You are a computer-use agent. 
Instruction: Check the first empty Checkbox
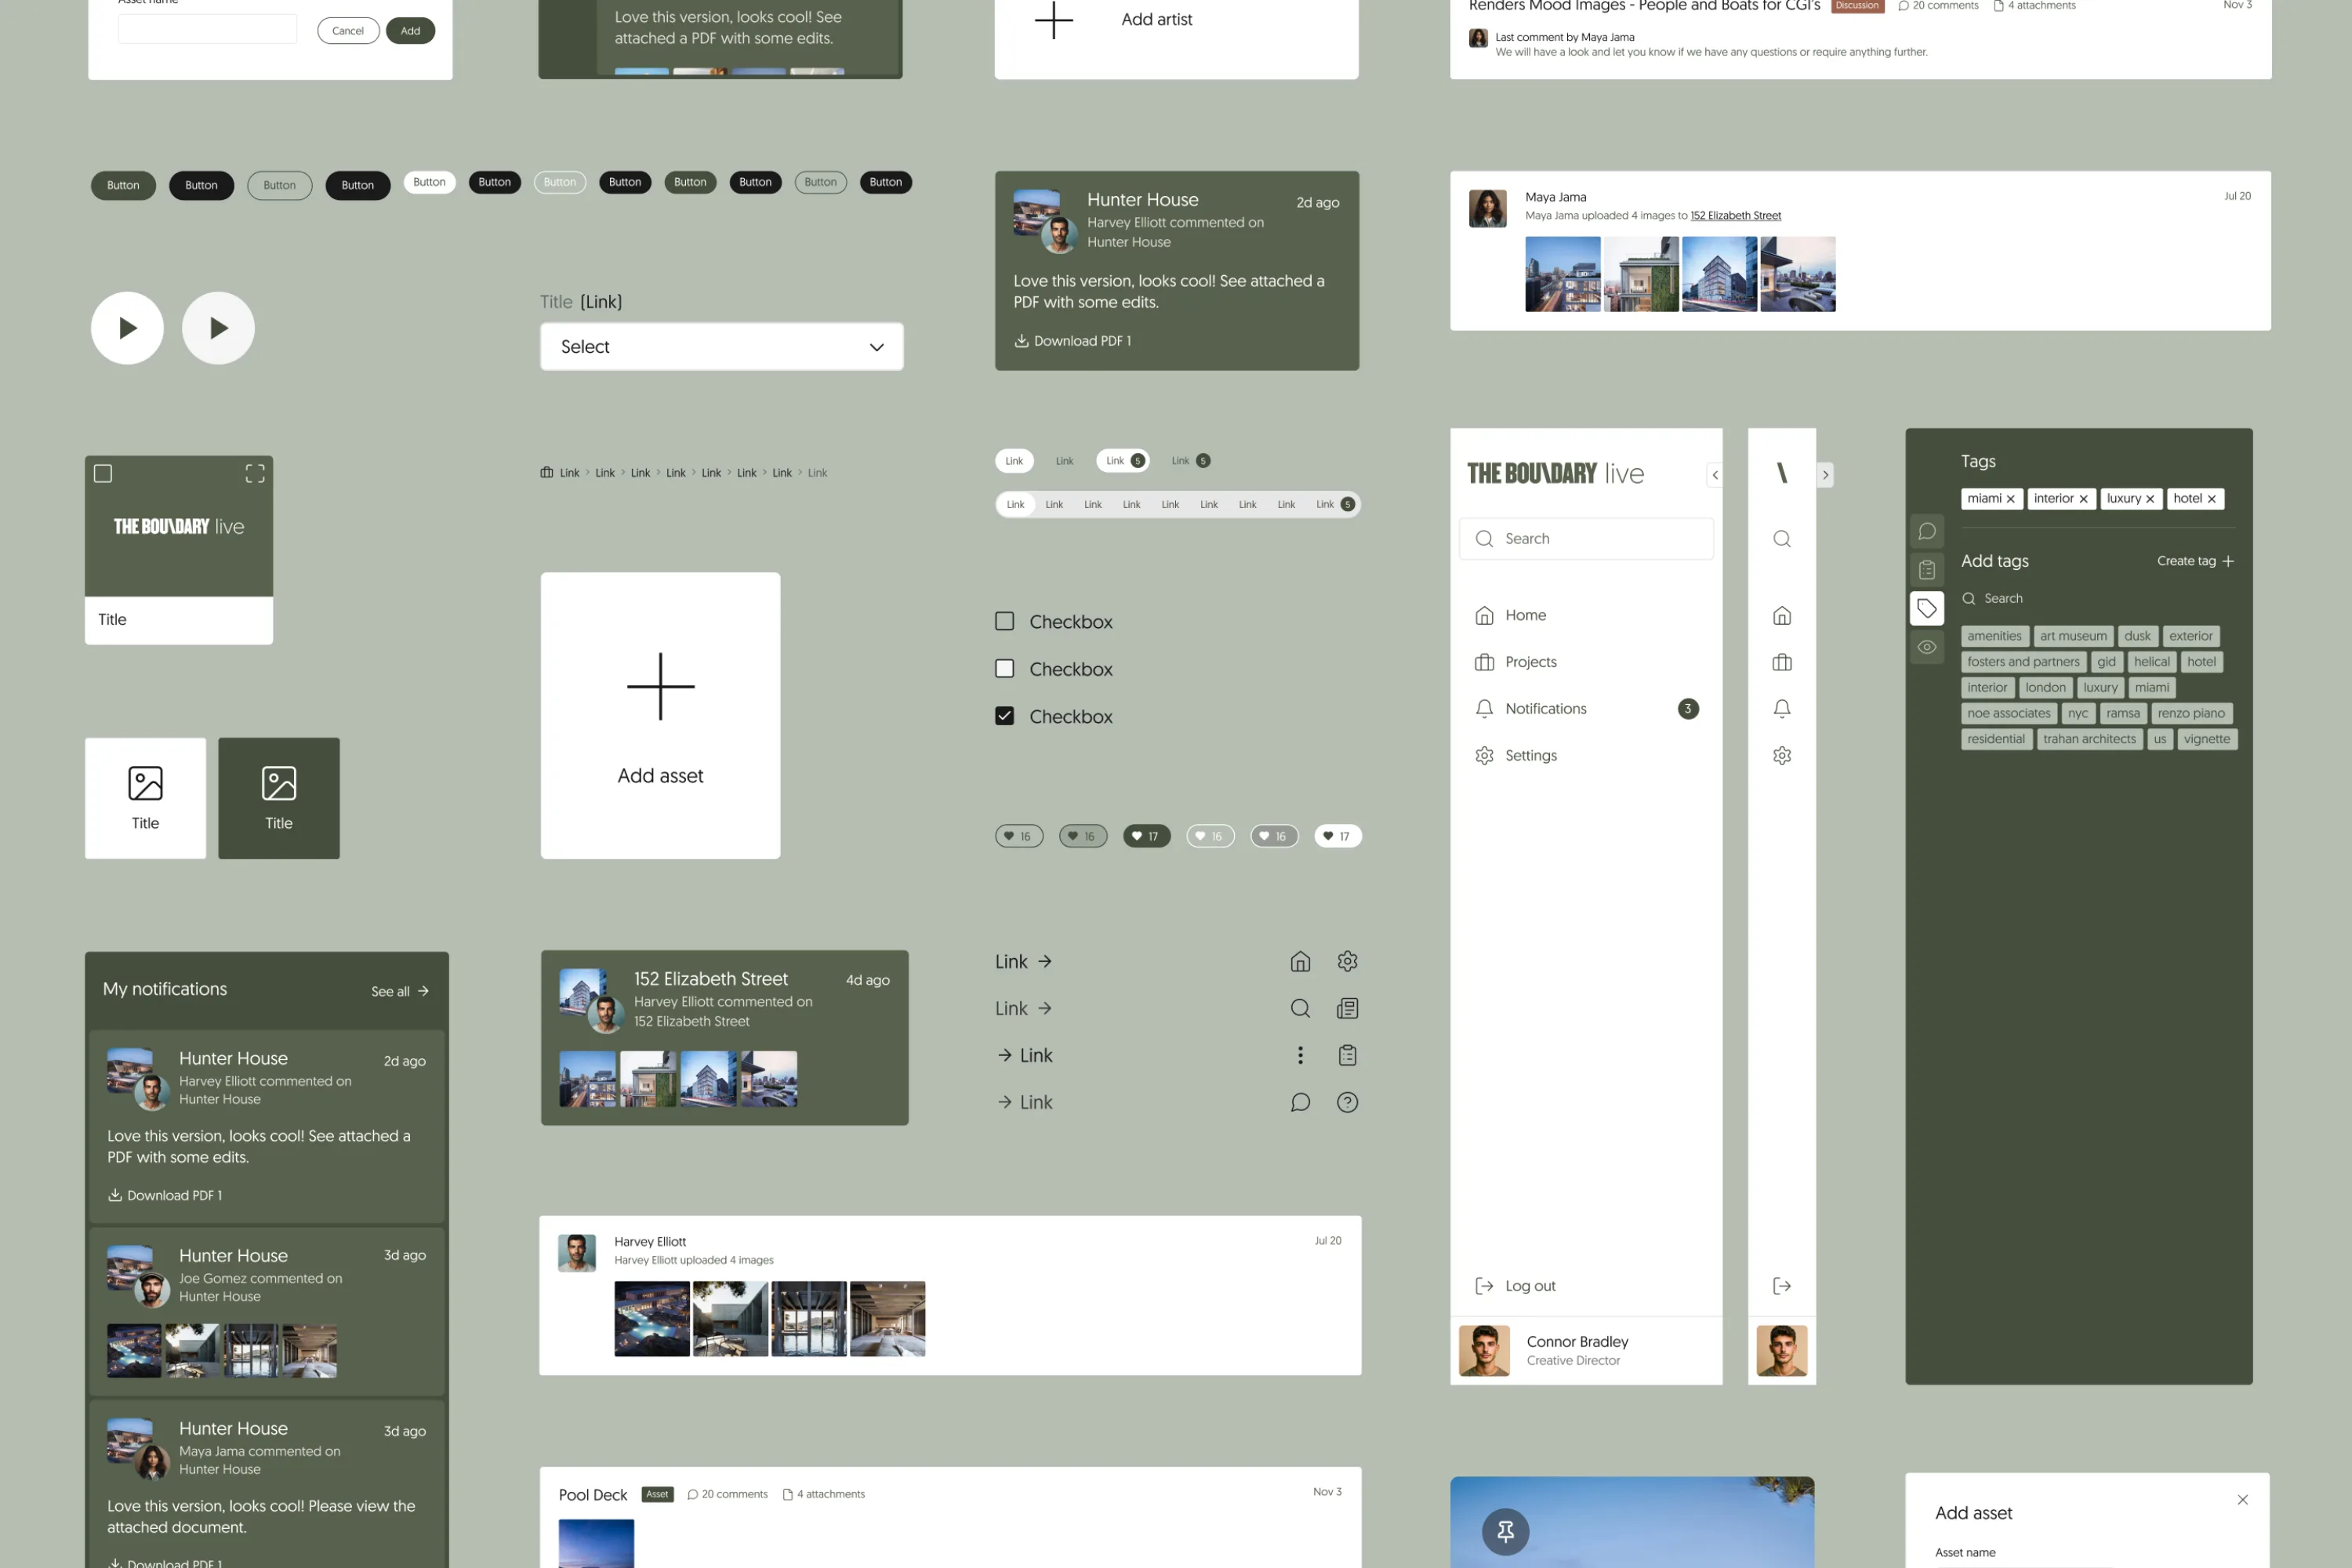[1004, 621]
